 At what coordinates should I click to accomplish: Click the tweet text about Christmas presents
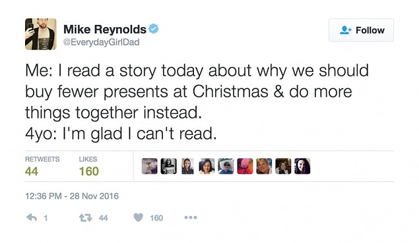pyautogui.click(x=197, y=102)
